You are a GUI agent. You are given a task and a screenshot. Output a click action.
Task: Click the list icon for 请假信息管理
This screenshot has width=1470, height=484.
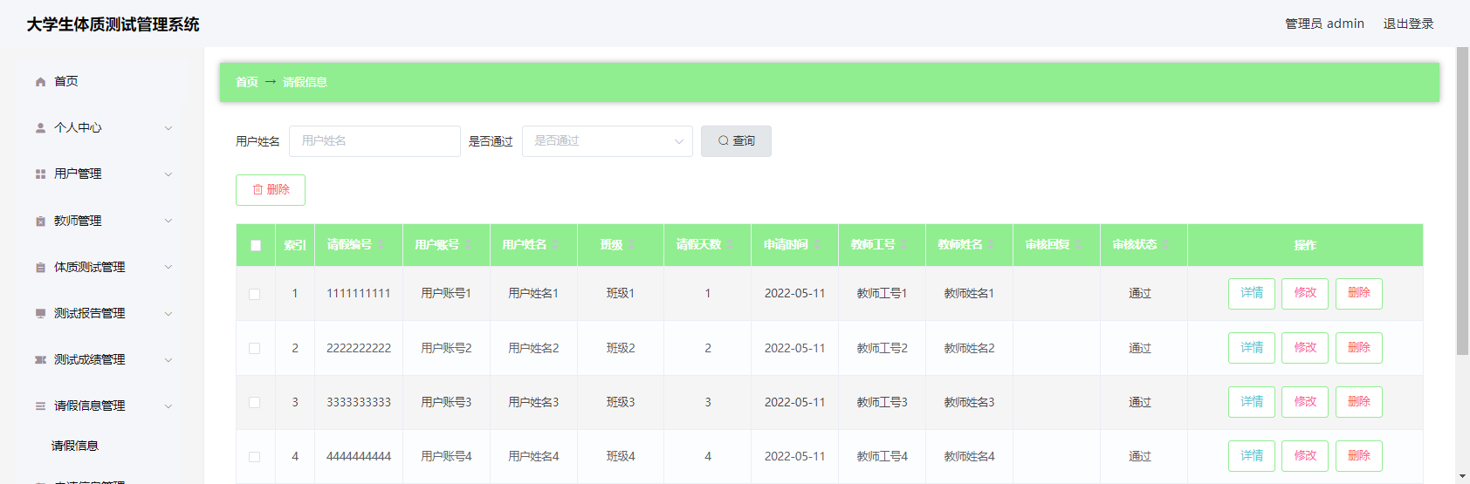(40, 406)
